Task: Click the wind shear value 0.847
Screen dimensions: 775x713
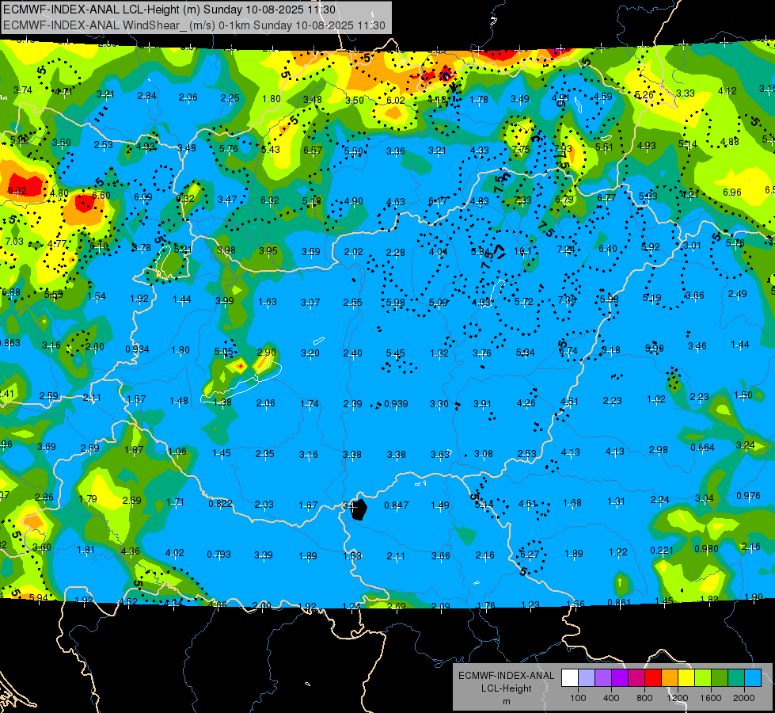Action: [397, 505]
